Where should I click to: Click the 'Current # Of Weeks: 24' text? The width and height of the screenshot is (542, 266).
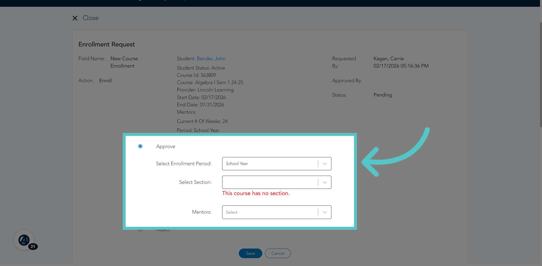202,121
